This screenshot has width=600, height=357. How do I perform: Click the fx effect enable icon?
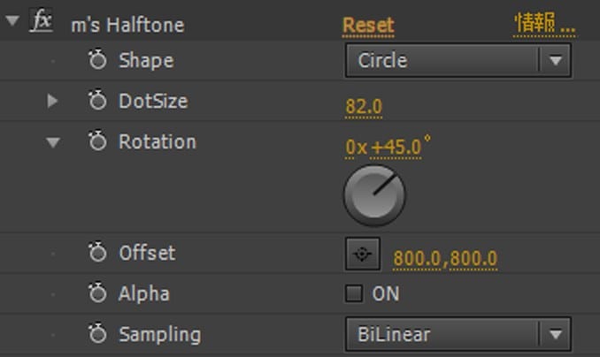tap(41, 22)
